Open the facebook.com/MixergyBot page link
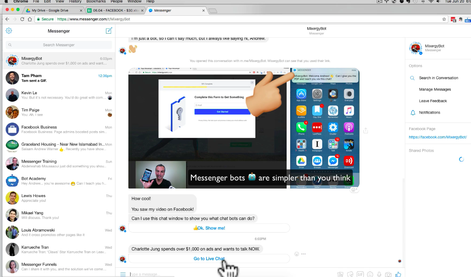471x277 pixels. (x=438, y=137)
